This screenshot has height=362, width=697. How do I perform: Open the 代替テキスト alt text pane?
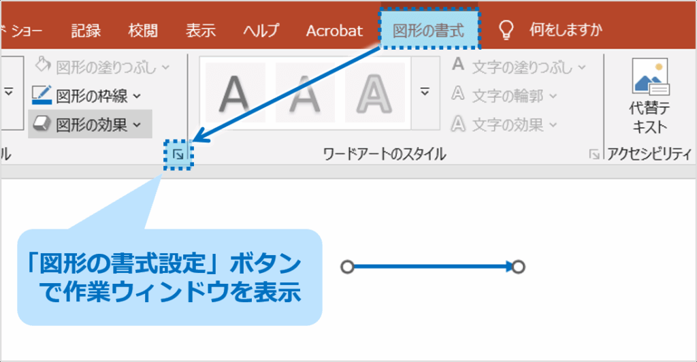pyautogui.click(x=650, y=95)
